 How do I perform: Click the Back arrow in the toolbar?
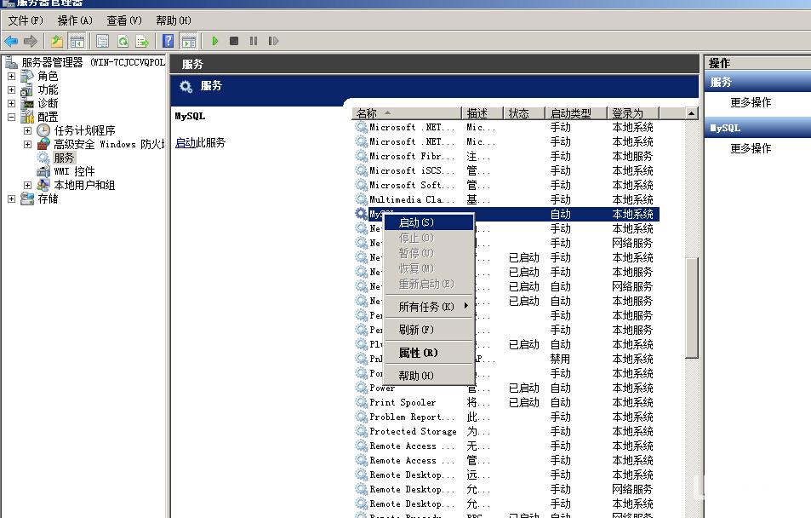(x=11, y=41)
